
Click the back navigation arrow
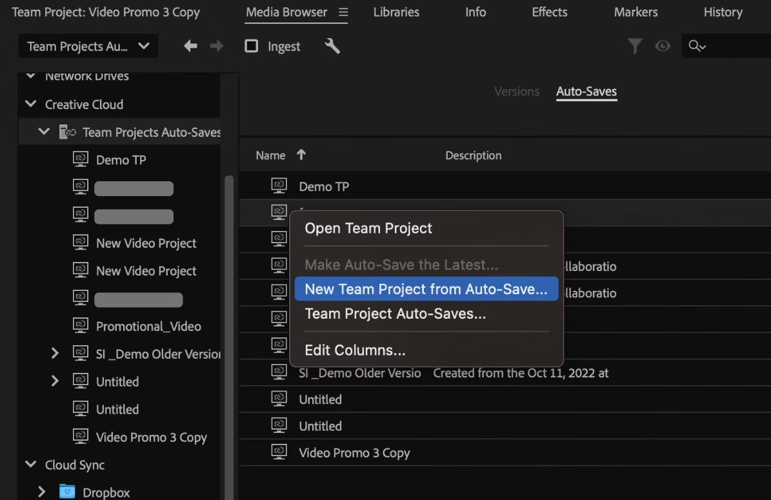coord(189,46)
